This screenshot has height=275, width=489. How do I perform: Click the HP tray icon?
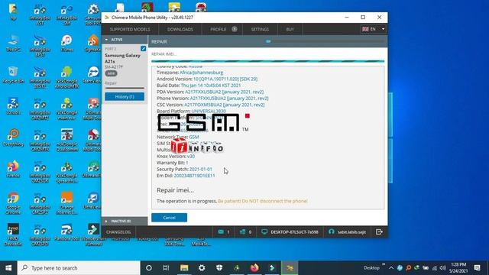point(400,268)
